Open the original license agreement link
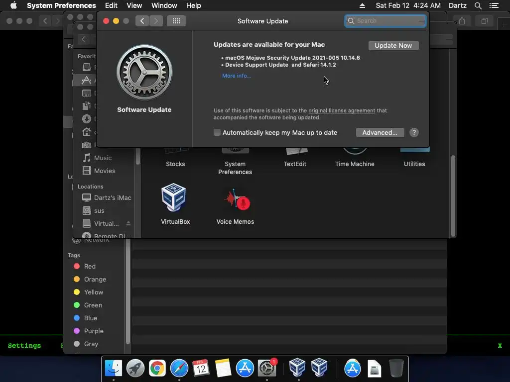 pos(342,110)
